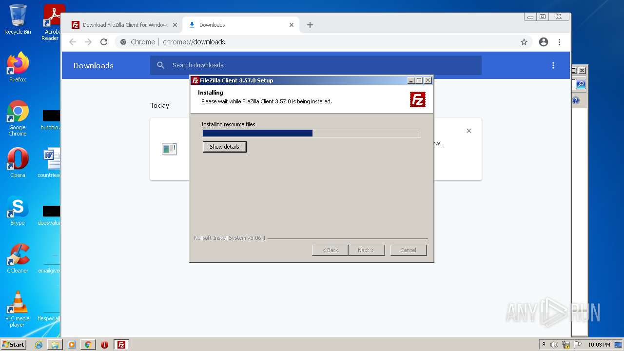This screenshot has height=351, width=624.
Task: Switch to Chrome via taskbar button
Action: tap(88, 345)
